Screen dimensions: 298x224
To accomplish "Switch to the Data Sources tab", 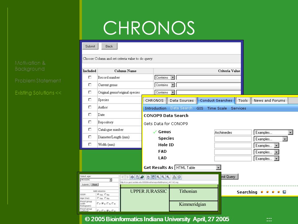I will point(182,100).
